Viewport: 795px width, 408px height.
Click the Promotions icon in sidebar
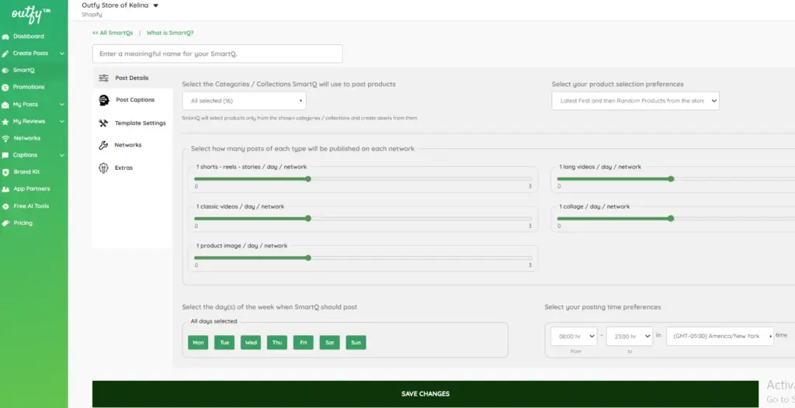pos(6,87)
